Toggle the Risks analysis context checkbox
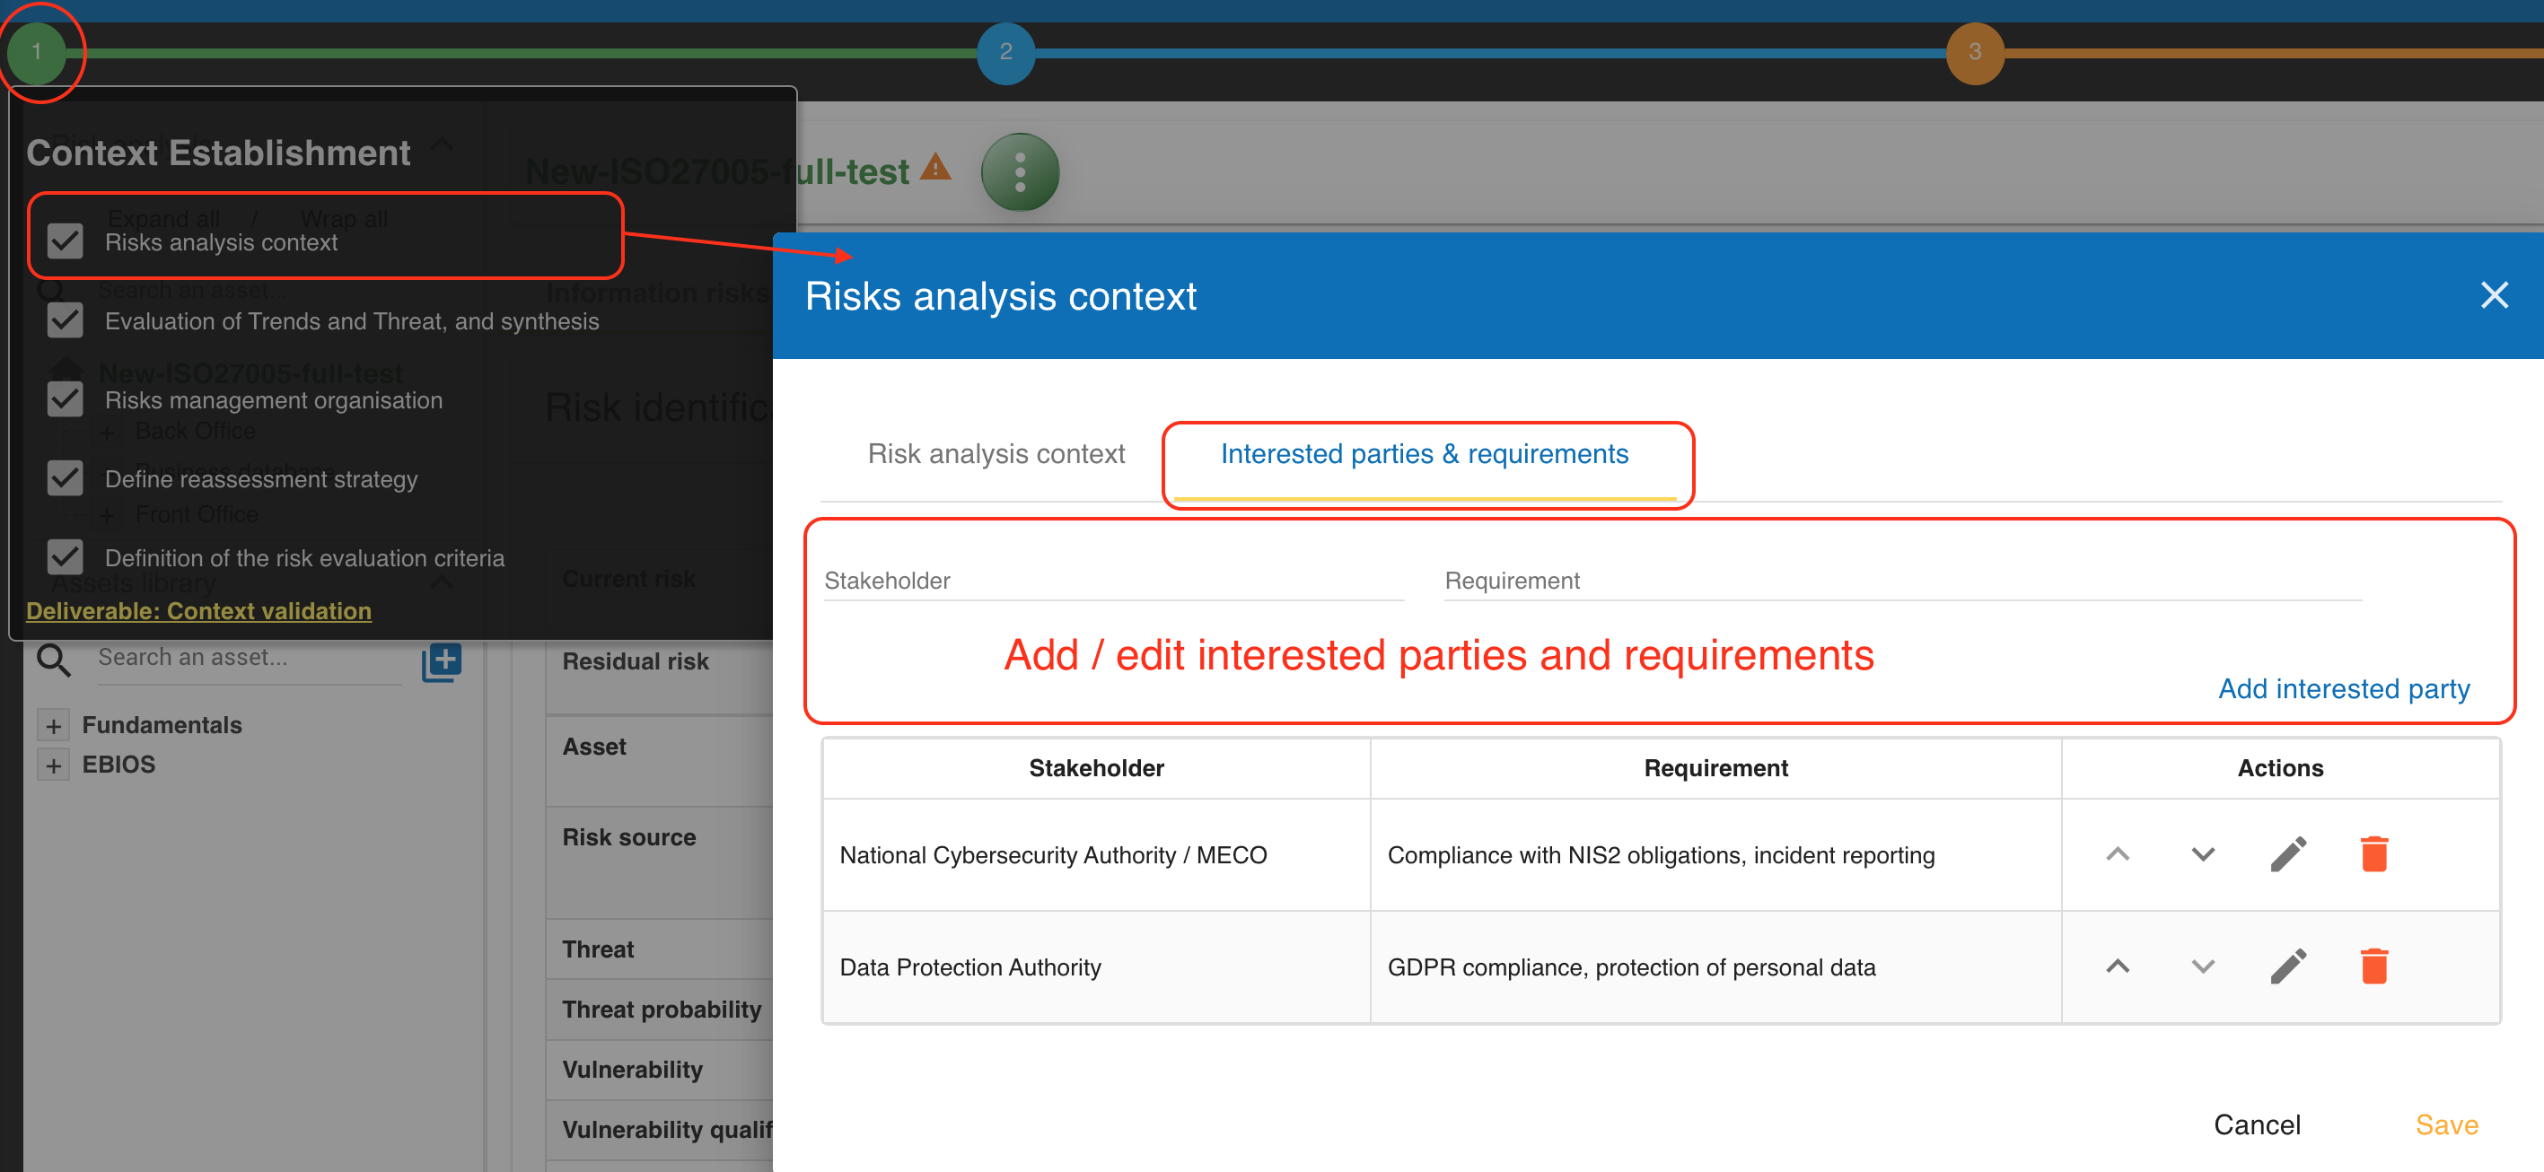2544x1172 pixels. coord(66,241)
